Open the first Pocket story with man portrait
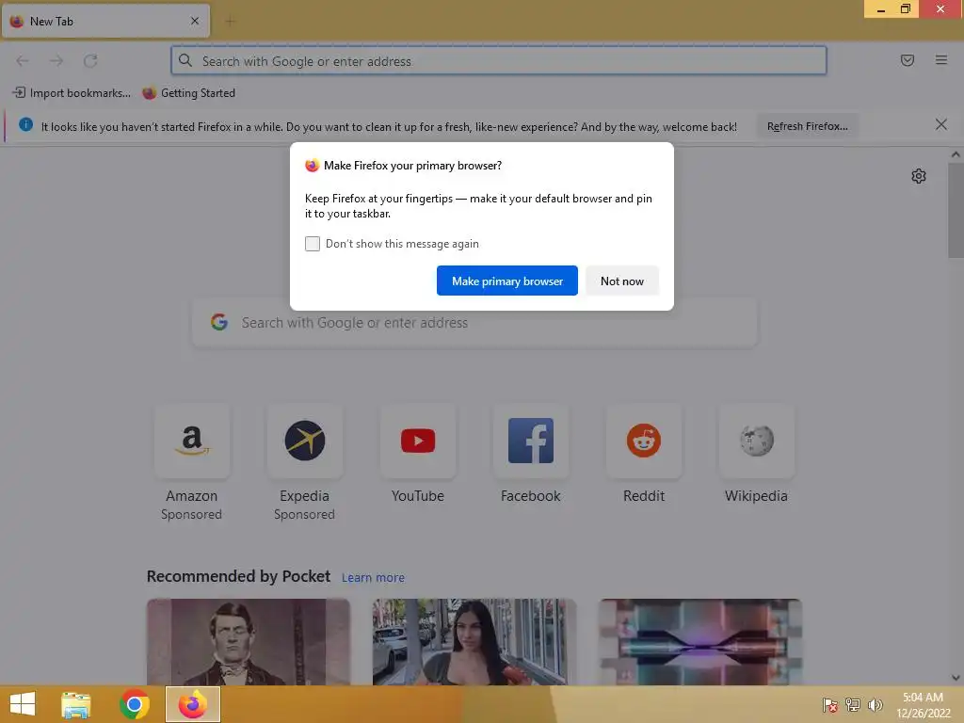The height and width of the screenshot is (723, 964). tap(249, 642)
